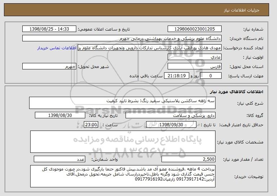Click the گروه کالا label
This screenshot has height=196, width=277.
[x=255, y=115]
